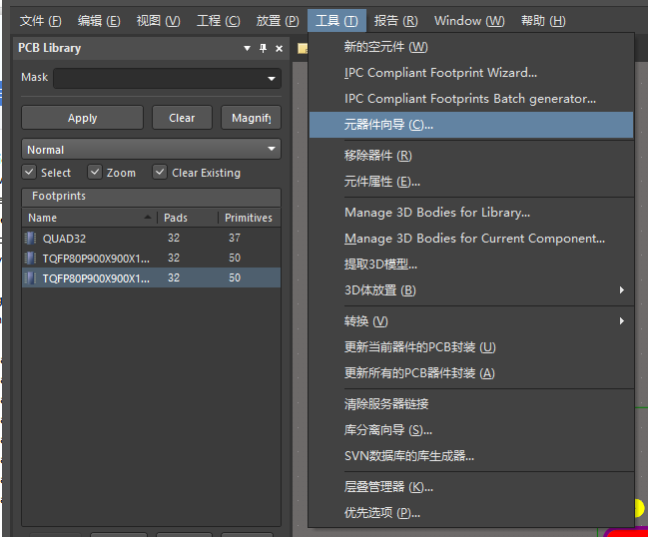This screenshot has height=537, width=648.
Task: Choose 新的空元件 (W) menu item
Action: click(471, 47)
